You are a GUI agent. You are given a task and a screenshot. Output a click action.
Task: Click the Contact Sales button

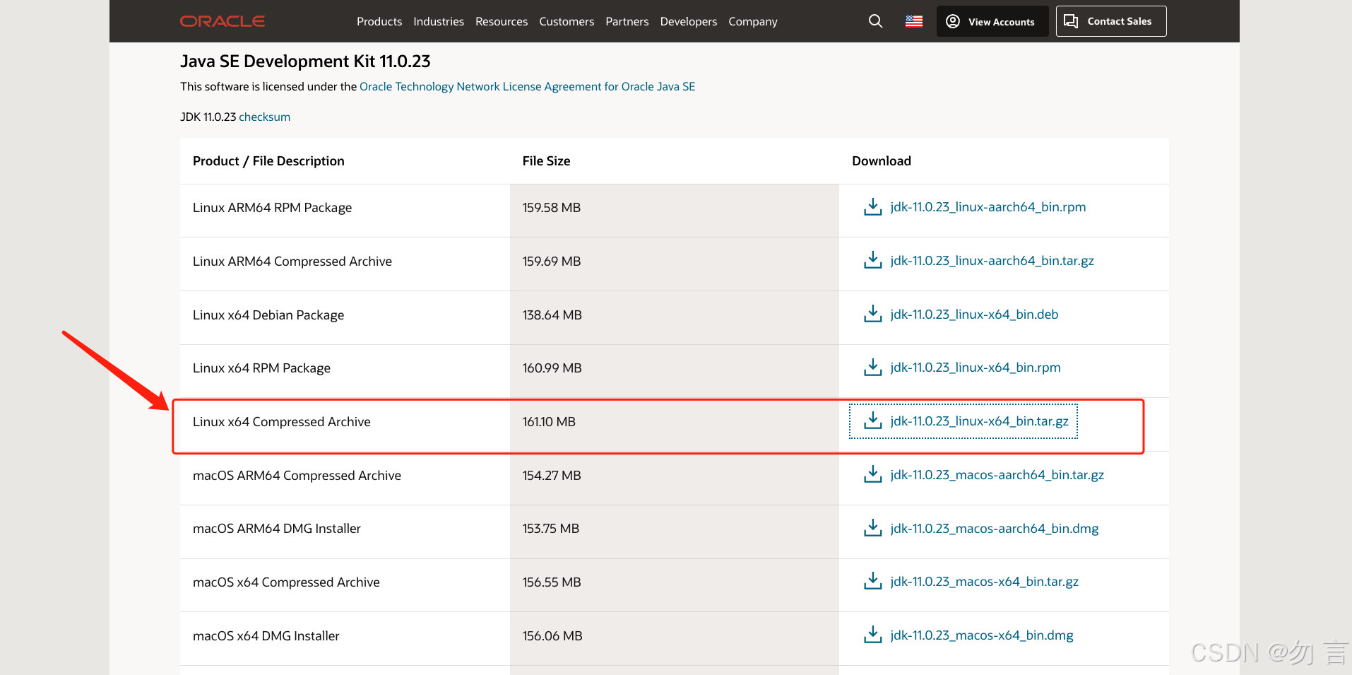pyautogui.click(x=1111, y=21)
